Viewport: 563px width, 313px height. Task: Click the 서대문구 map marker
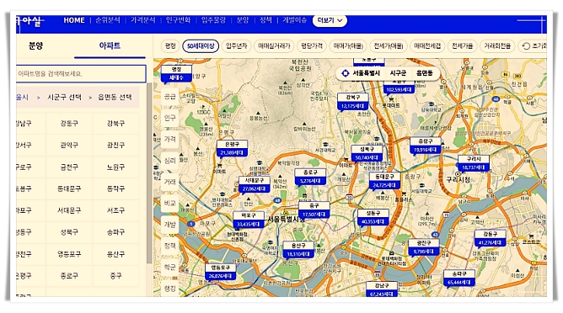[x=255, y=184]
